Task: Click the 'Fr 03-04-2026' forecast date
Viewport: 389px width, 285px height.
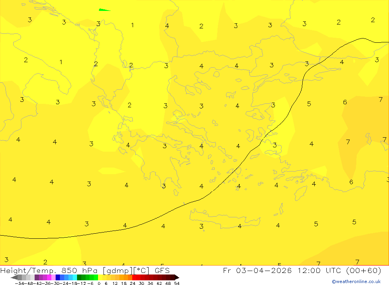Action: (x=257, y=270)
